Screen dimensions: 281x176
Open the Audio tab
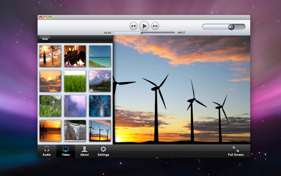47,151
